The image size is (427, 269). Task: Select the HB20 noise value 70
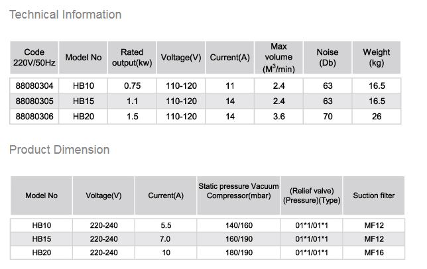point(328,117)
